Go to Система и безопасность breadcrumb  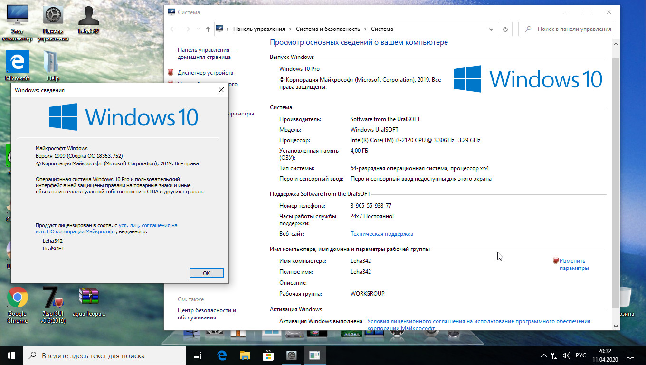328,29
